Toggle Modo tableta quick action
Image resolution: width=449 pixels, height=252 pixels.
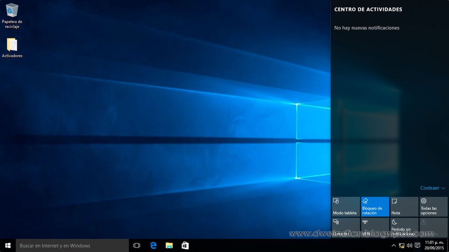coord(346,206)
